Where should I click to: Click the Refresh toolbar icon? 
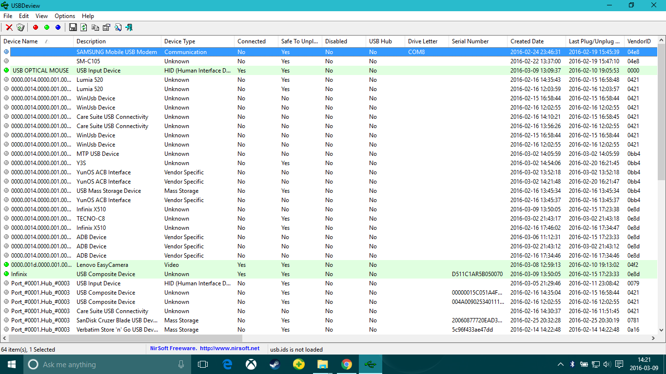[x=84, y=27]
